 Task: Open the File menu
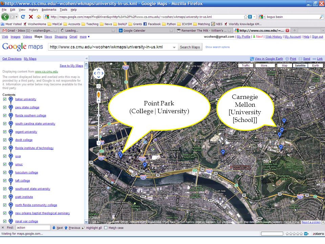click(x=4, y=9)
